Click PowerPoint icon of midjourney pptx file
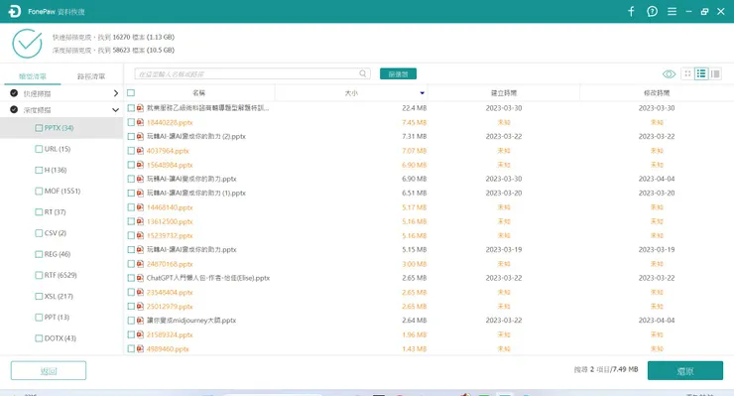Screen dimensions: 734x396 (x=140, y=321)
